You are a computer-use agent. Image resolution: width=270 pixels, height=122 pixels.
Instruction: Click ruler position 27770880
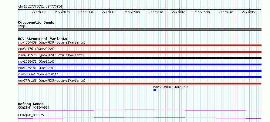(86, 12)
